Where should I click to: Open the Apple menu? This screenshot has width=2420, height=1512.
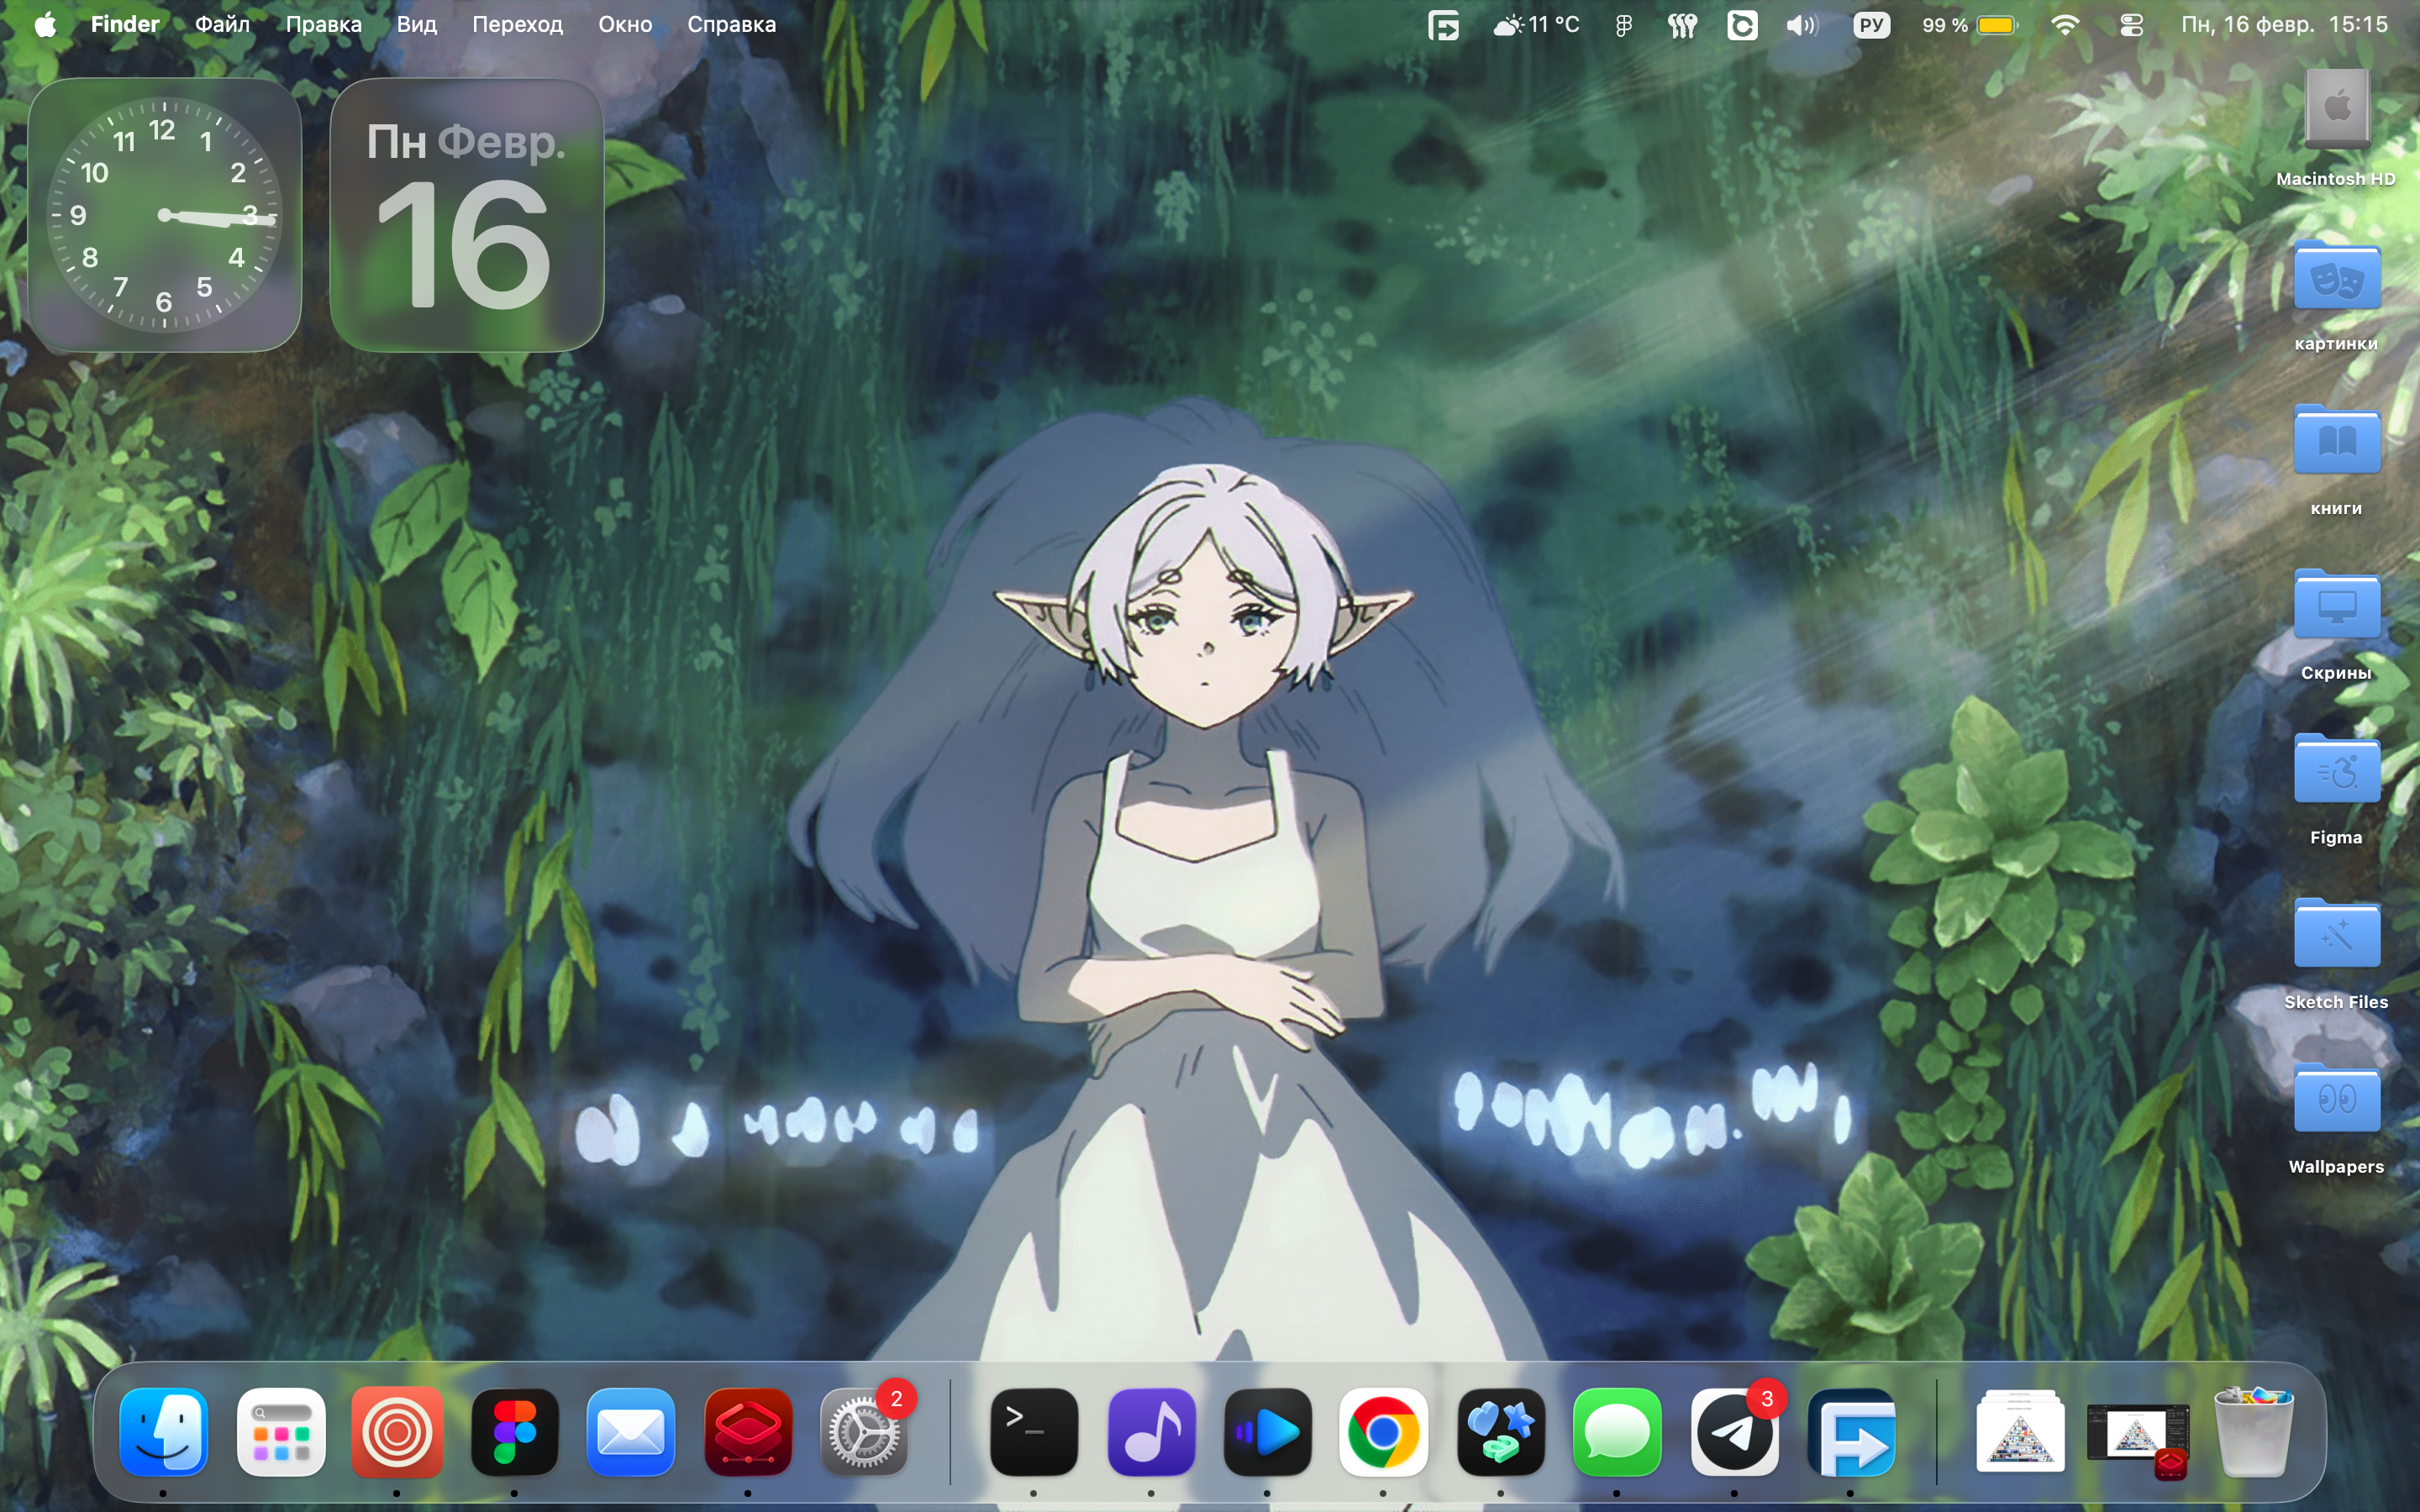[45, 25]
